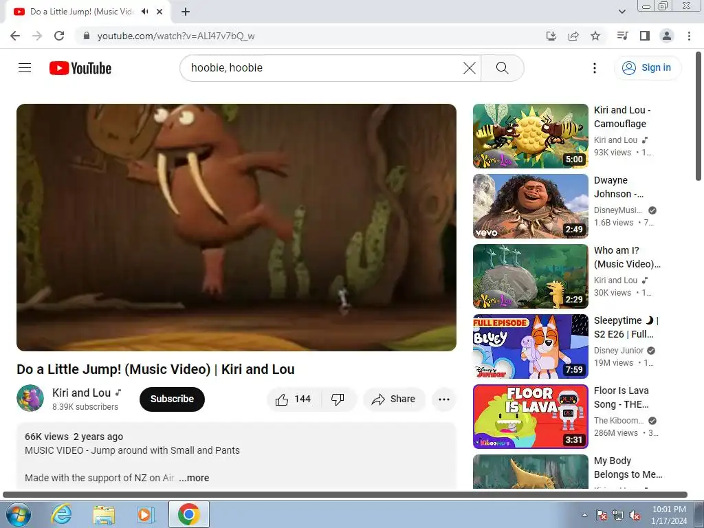The height and width of the screenshot is (528, 704).
Task: Click the tray volume speaker icon
Action: pos(635,515)
